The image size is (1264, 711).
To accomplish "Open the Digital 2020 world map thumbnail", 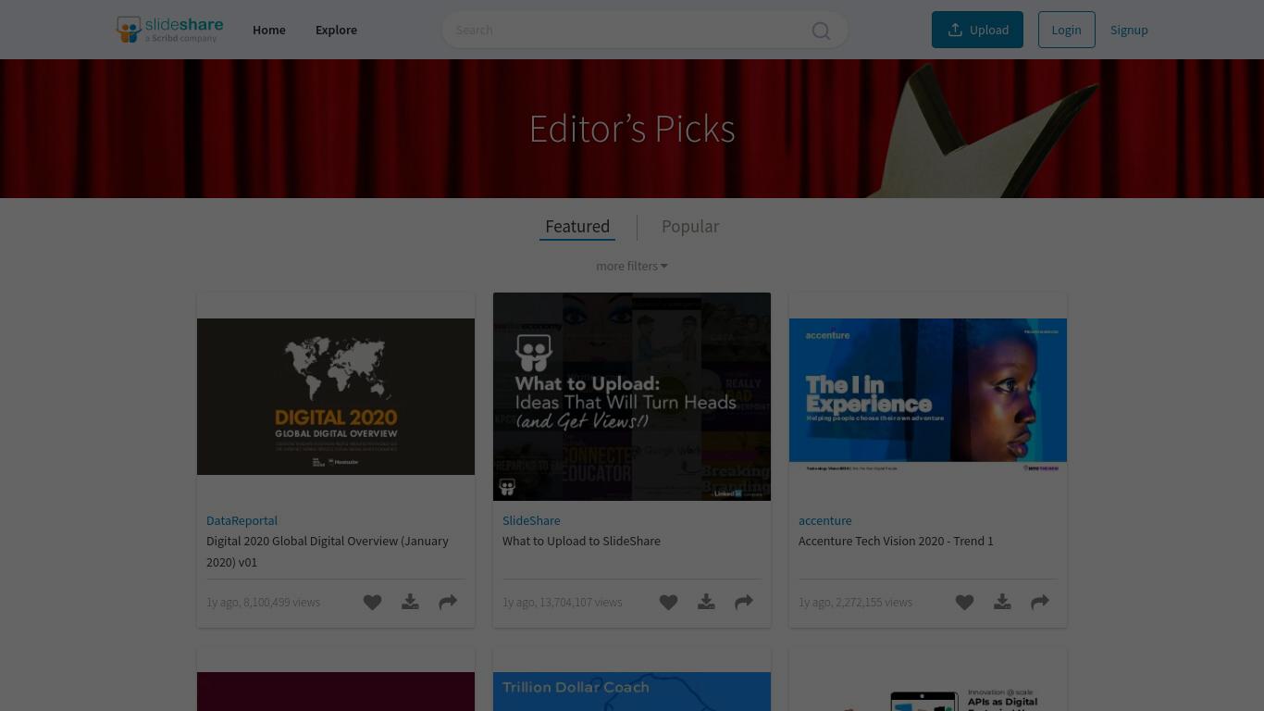I will click(336, 396).
